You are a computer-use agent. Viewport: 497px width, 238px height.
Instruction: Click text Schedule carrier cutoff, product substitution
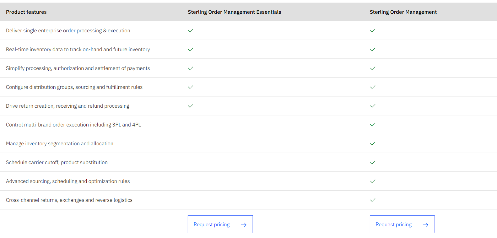coord(57,162)
